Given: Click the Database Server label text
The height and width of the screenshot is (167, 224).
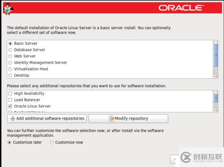Looking at the screenshot, I should coord(30,50).
